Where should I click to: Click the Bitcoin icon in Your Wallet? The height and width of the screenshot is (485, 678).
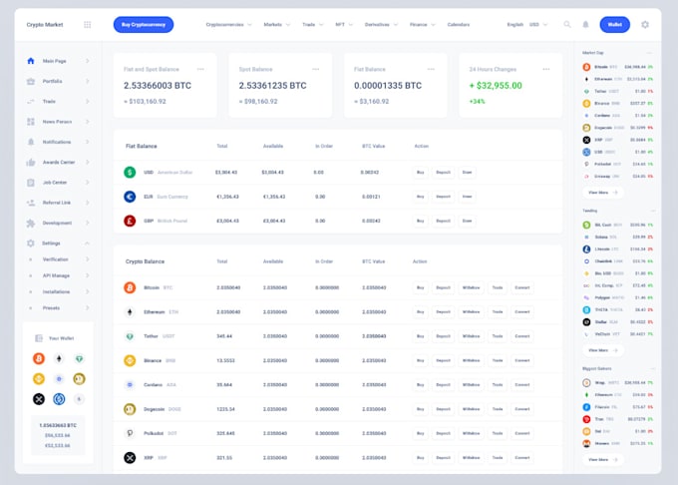[39, 358]
